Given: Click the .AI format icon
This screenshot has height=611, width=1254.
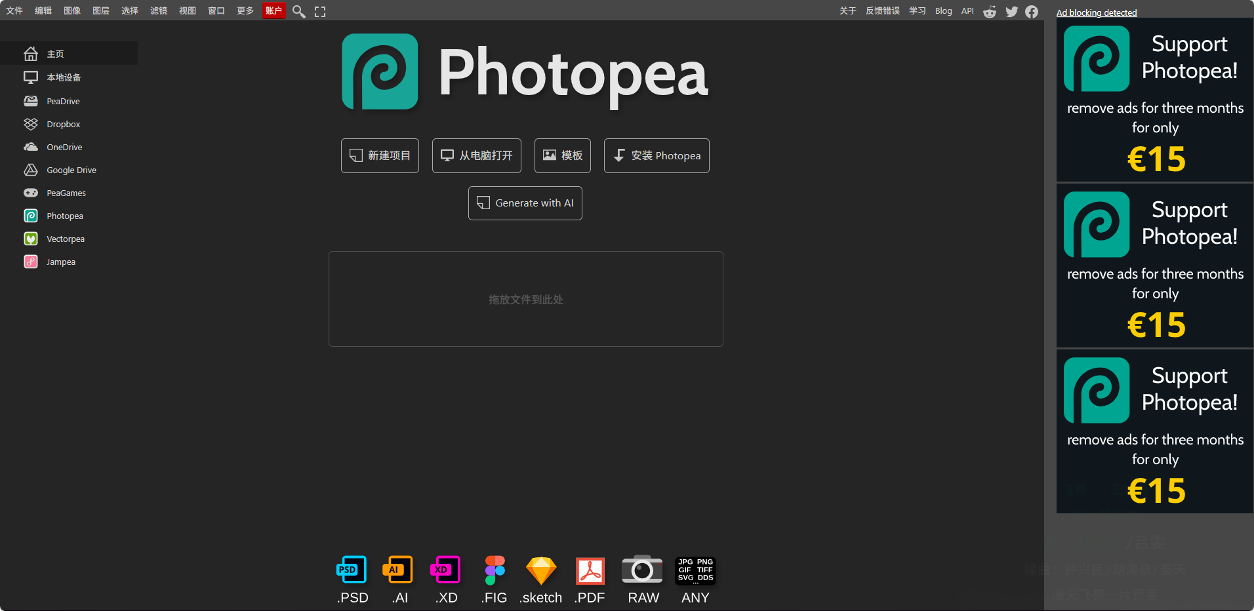Looking at the screenshot, I should pos(398,570).
